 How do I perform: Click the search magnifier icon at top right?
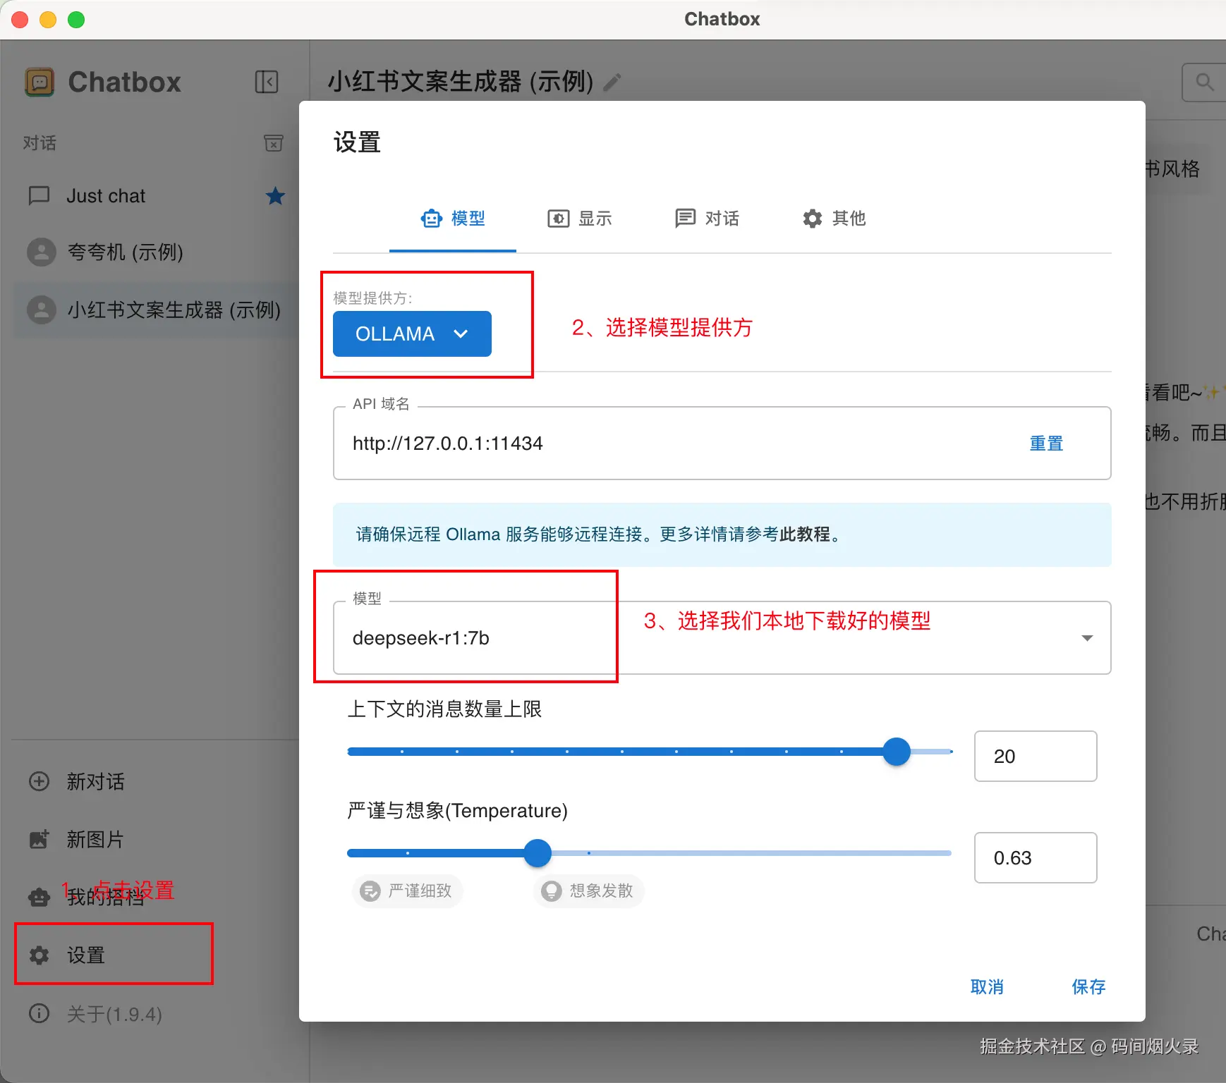[1205, 82]
